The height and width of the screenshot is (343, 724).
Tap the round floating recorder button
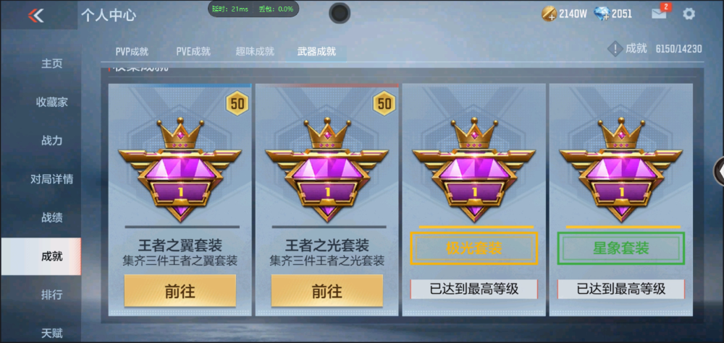coord(340,13)
